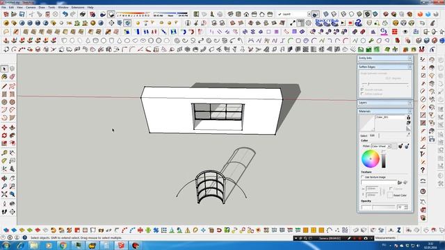This screenshot has height=250, width=445.
Task: Click the color wheel picker
Action: click(x=371, y=159)
